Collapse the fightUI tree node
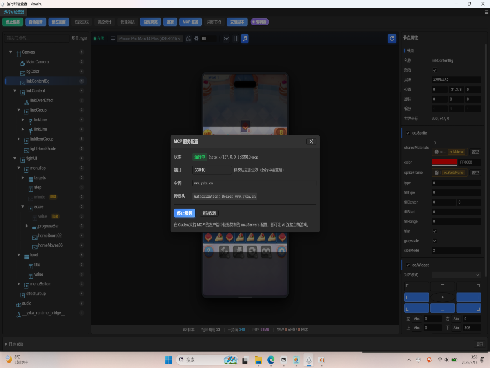Image resolution: width=490 pixels, height=368 pixels. (15, 158)
